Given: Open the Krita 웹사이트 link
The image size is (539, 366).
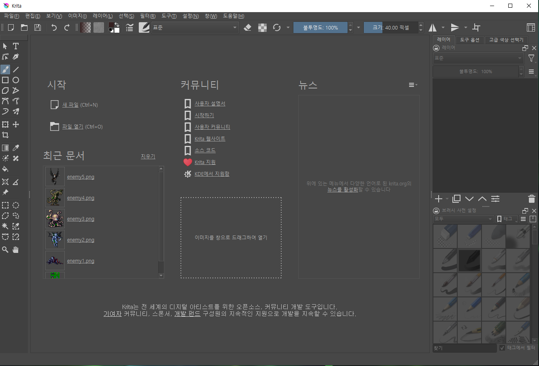Looking at the screenshot, I should 210,139.
